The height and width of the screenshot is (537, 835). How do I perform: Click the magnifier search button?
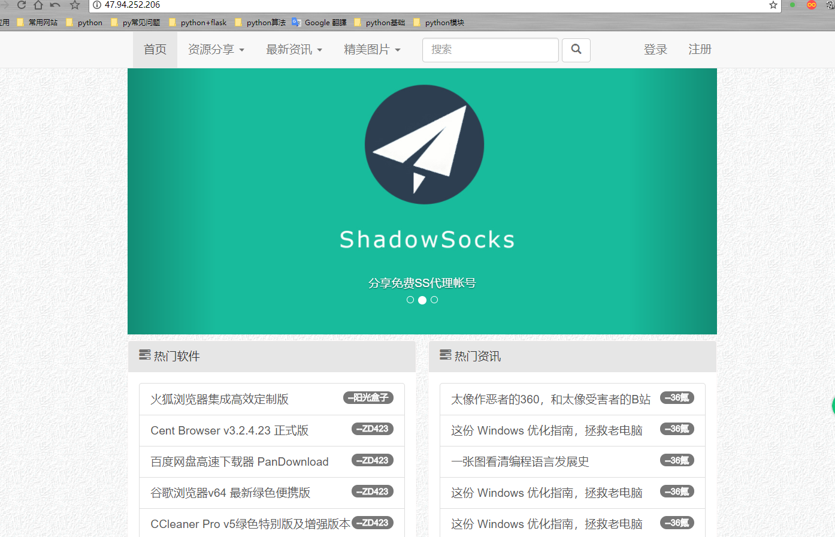[576, 50]
